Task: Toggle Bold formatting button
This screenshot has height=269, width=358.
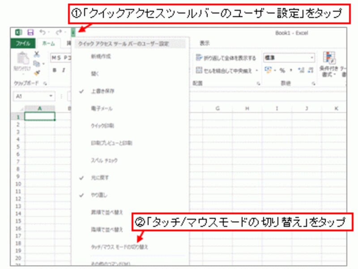Action: pyautogui.click(x=54, y=70)
